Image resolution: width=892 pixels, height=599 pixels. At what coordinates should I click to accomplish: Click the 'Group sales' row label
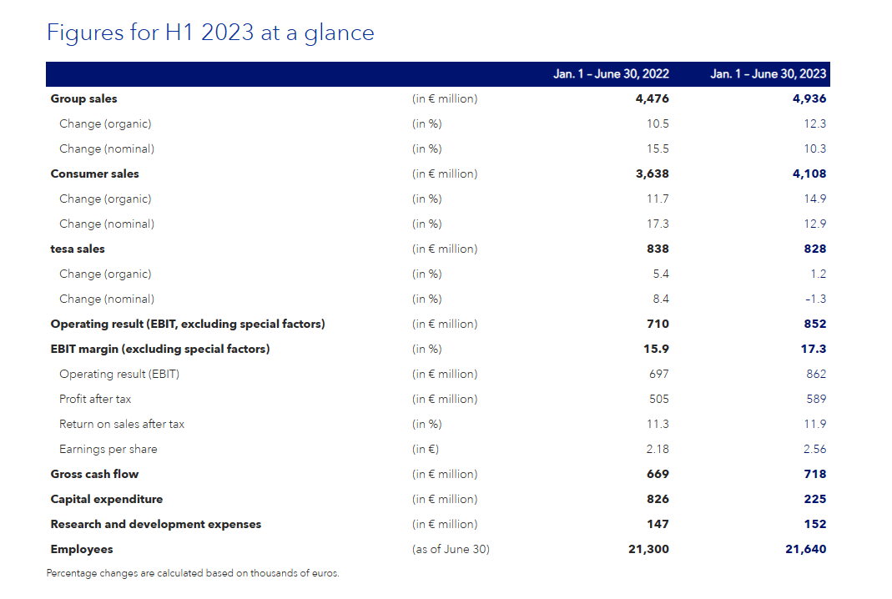point(83,98)
